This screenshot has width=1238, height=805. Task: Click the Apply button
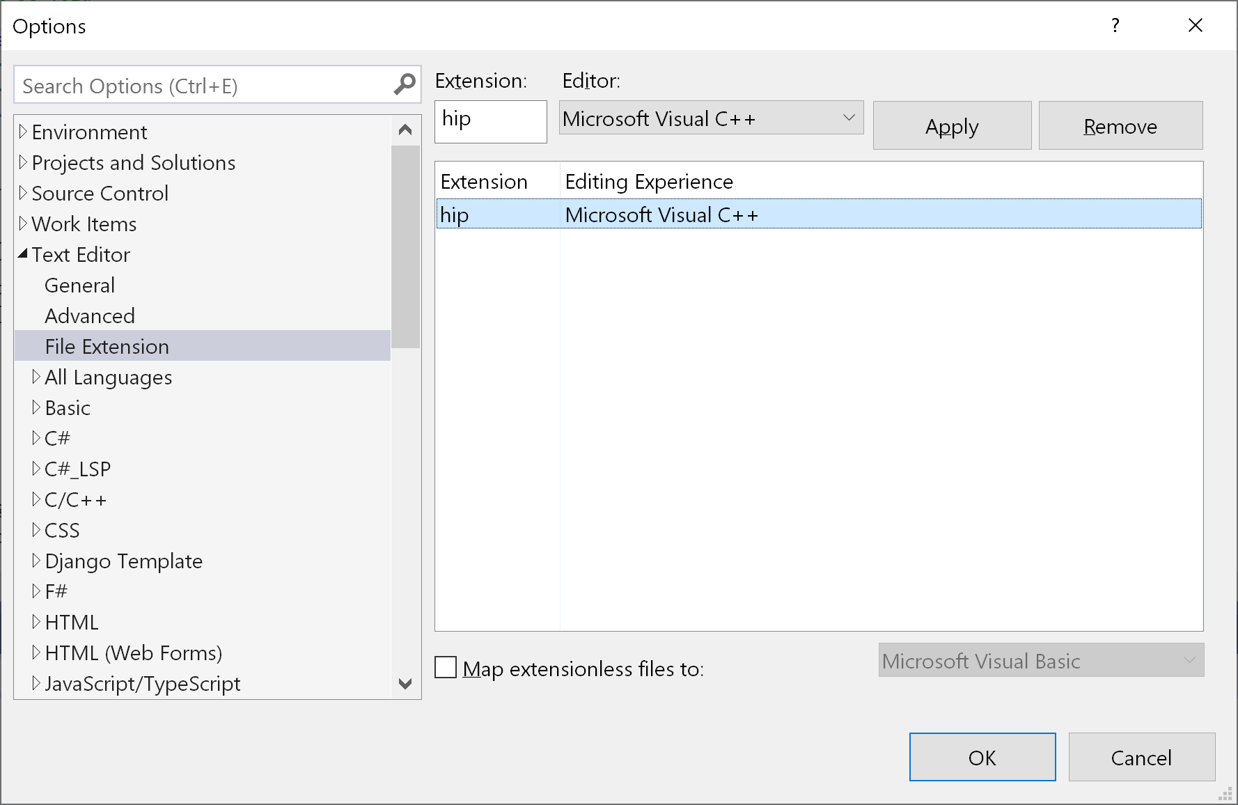pos(951,125)
